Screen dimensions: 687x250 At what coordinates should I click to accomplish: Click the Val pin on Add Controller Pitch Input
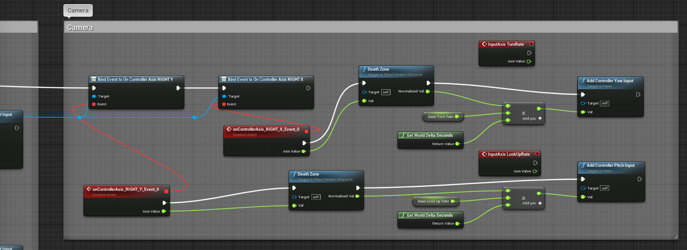582,197
